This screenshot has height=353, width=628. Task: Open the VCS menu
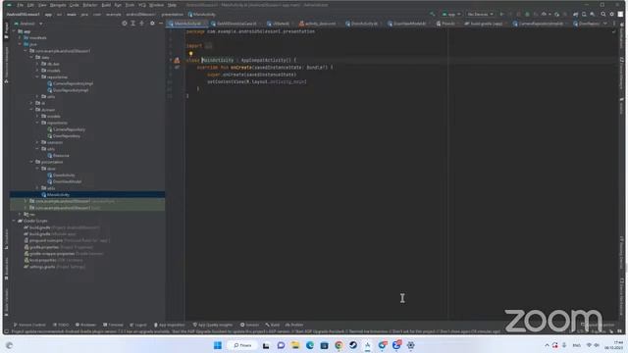pyautogui.click(x=142, y=5)
